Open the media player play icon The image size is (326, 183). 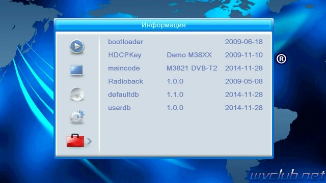tap(77, 46)
